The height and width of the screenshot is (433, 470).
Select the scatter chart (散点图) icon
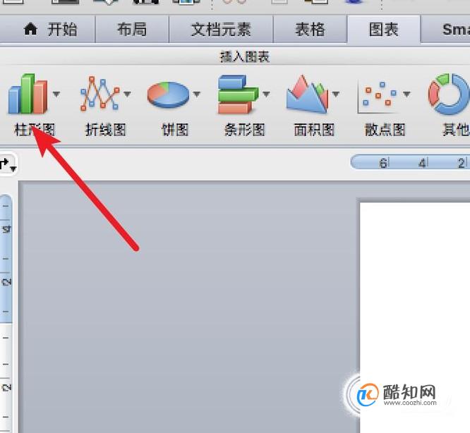click(378, 96)
